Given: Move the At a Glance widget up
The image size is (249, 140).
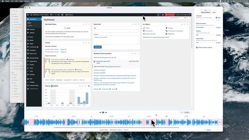Looking at the screenshot, I should click(x=182, y=24).
